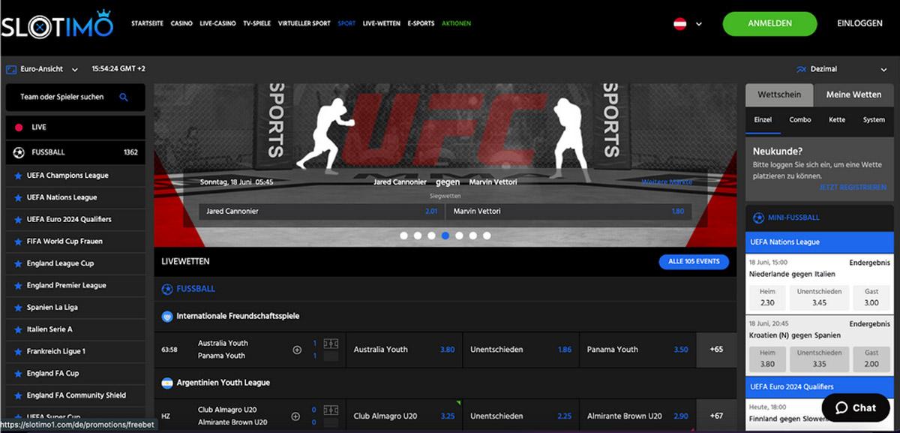The width and height of the screenshot is (900, 433).
Task: Click the Euro-Ansicht view icon
Action: pos(11,69)
